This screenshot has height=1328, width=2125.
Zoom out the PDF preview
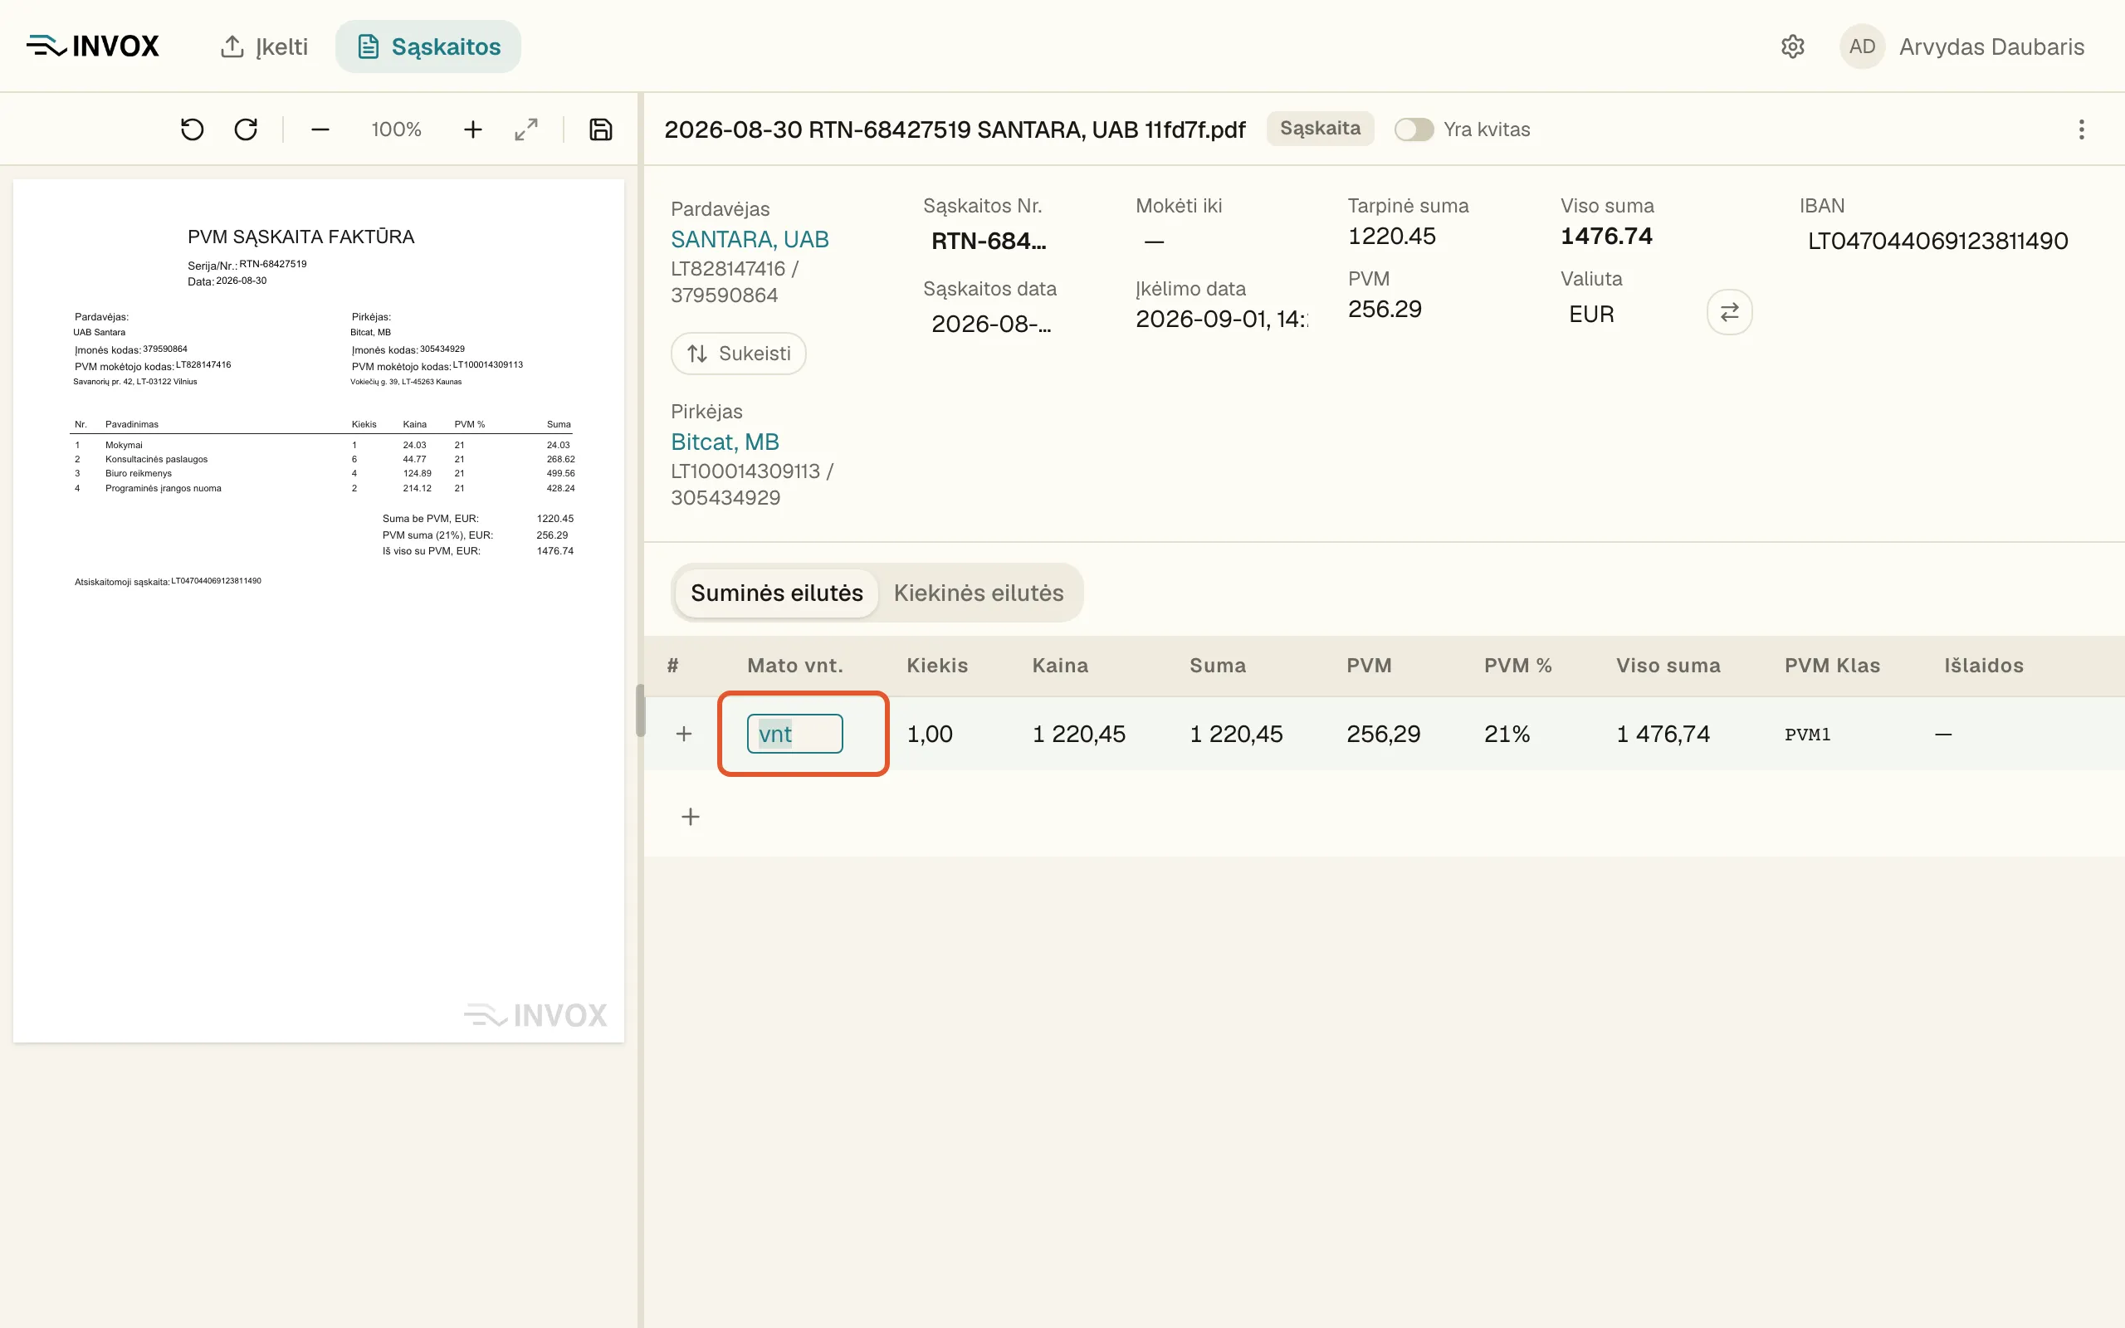tap(320, 130)
